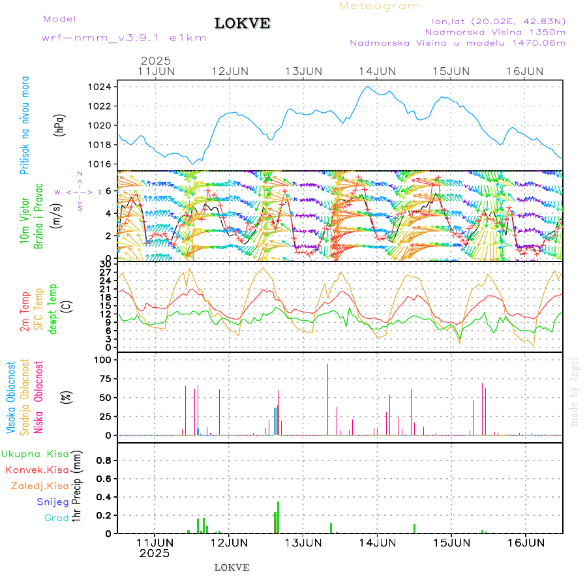Screen dimensions: 587x587
Task: Click the orange "Srednja Oblacnost" legend label
Action: click(x=25, y=398)
